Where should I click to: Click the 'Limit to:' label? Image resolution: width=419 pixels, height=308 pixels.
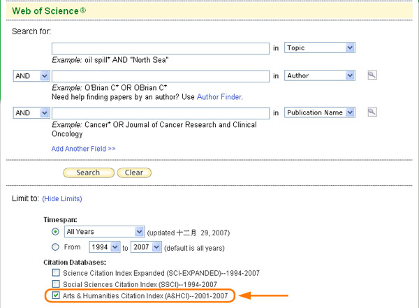pos(26,198)
